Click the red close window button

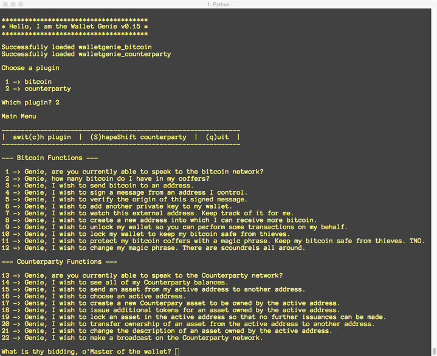5,4
